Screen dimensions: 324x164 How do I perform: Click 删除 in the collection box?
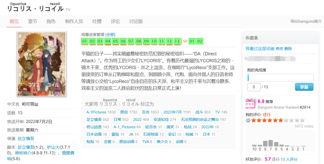(x=288, y=49)
